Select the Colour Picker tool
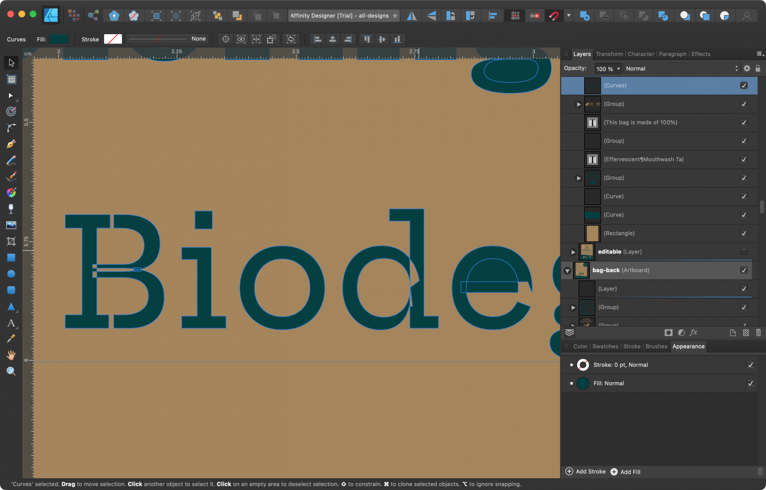Viewport: 766px width, 490px height. click(11, 338)
